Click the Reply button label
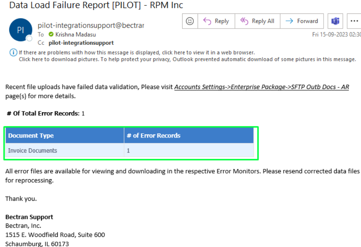The width and height of the screenshot is (361, 247). point(222,21)
